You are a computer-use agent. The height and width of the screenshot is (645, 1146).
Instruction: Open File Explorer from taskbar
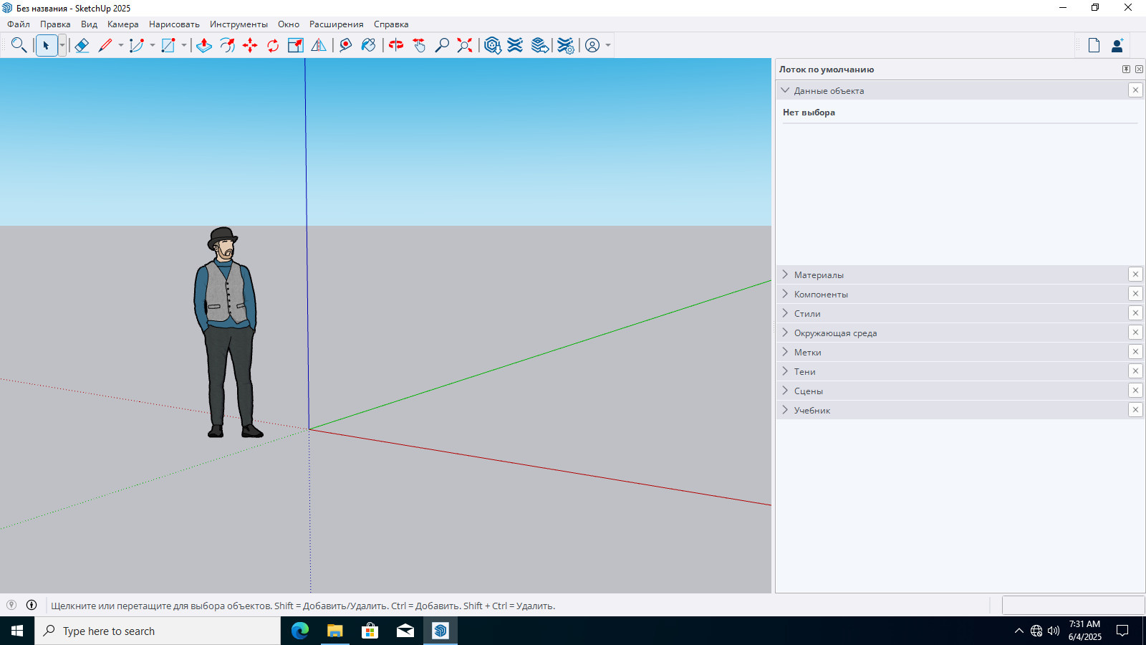[334, 631]
